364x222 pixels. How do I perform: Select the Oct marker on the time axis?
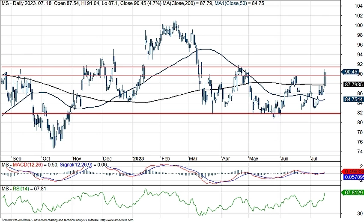coord(46,158)
